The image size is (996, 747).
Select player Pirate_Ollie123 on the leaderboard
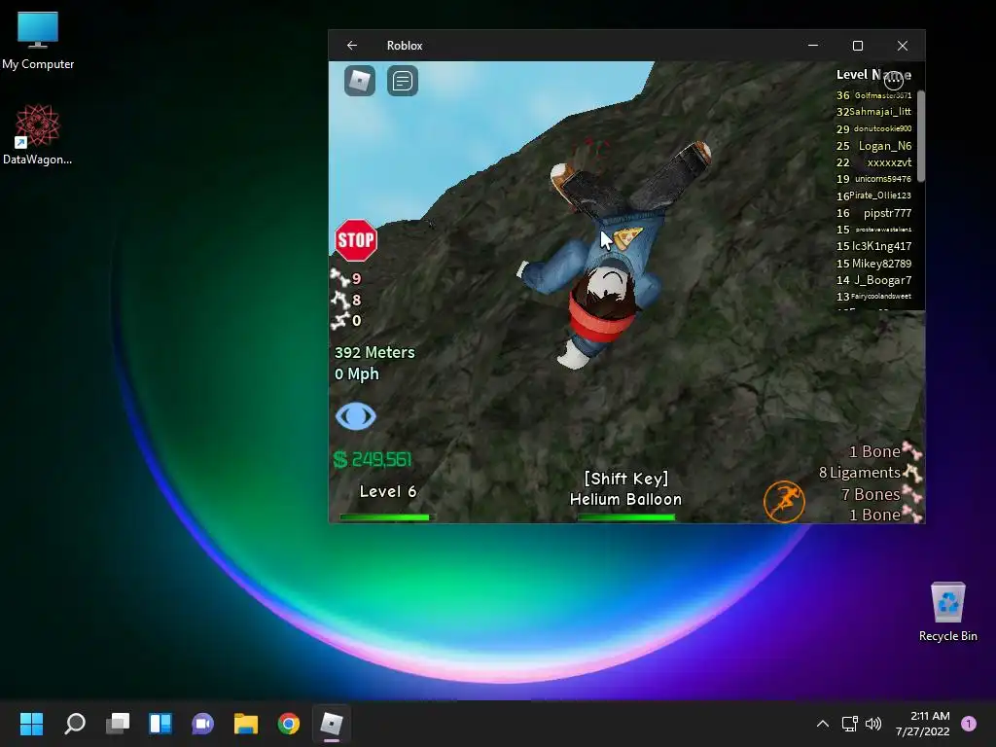click(x=873, y=196)
